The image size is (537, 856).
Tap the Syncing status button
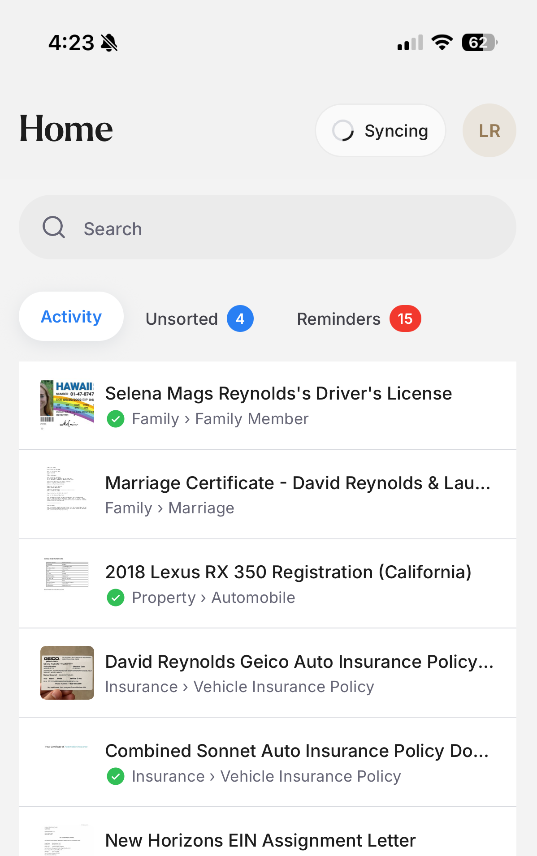tap(381, 131)
